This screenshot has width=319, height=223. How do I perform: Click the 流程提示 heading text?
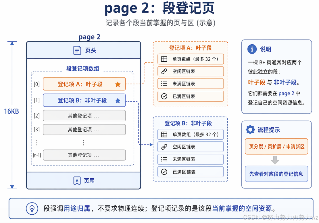click(268, 130)
